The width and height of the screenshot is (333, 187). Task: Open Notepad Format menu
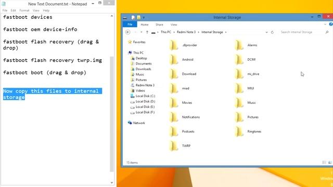24,10
